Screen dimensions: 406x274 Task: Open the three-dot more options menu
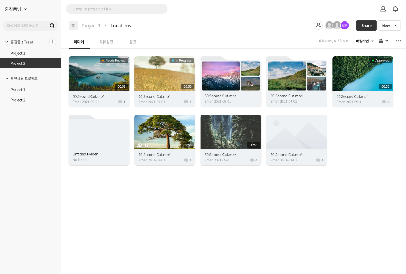coord(398,41)
